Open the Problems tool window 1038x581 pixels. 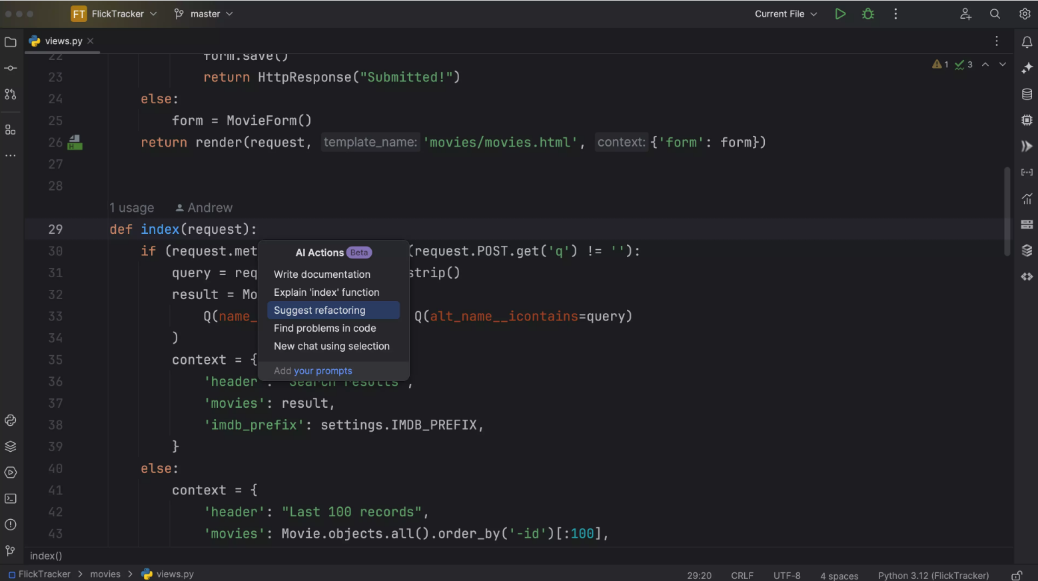coord(10,524)
